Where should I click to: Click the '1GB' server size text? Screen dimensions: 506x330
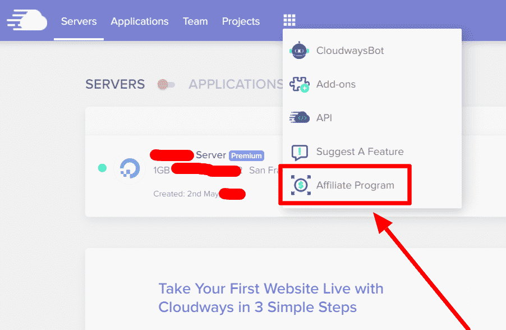pos(162,170)
